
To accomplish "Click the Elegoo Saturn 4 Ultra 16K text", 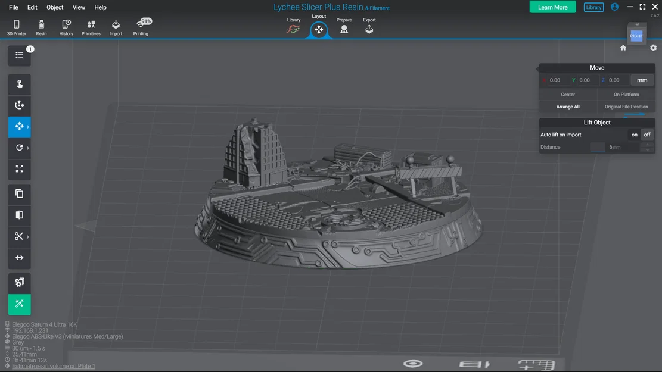I will [45, 325].
